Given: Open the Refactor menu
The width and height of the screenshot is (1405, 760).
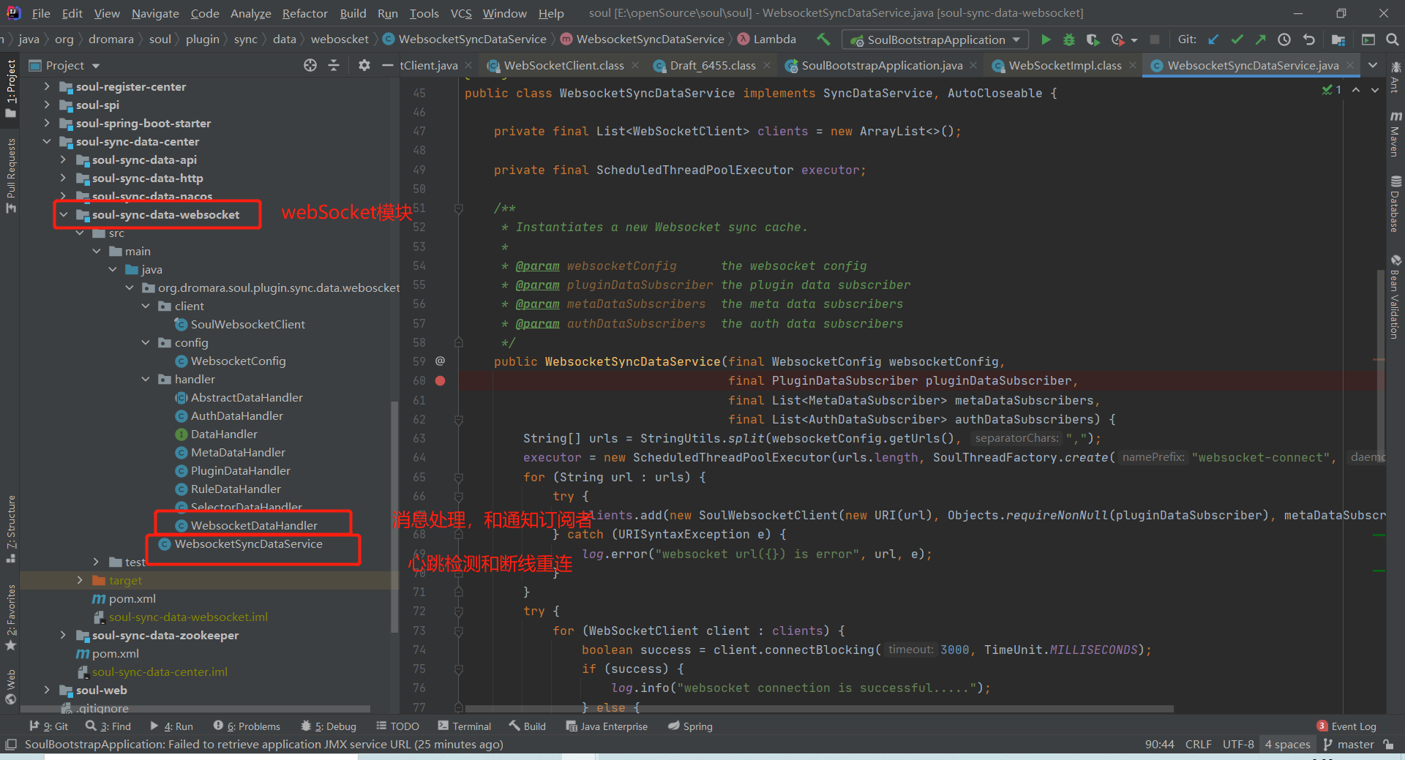Looking at the screenshot, I should coord(304,13).
